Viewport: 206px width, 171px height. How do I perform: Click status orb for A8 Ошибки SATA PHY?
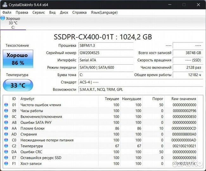6,122
